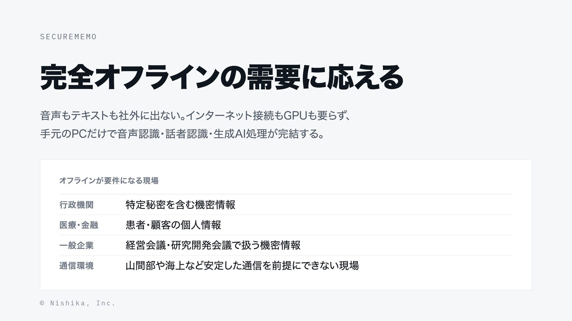Viewport: 572px width, 321px height.
Task: Click the subtitle line starting 音声もテキストも
Action: tap(196, 115)
